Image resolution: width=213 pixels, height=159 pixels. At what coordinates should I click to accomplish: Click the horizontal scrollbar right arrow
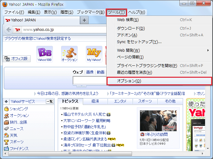[x=202, y=154]
